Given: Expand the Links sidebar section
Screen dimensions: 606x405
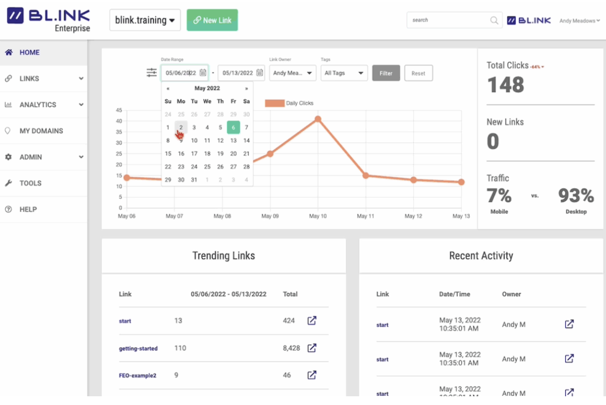Looking at the screenshot, I should coord(81,79).
